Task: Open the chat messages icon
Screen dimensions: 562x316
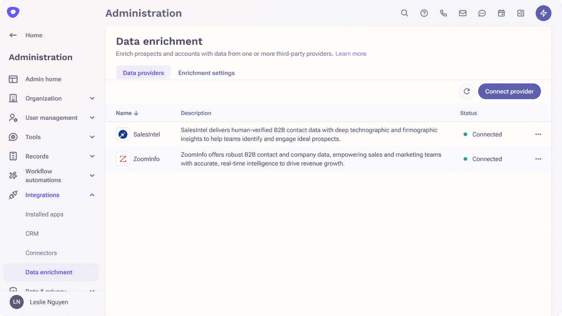Action: click(x=482, y=13)
